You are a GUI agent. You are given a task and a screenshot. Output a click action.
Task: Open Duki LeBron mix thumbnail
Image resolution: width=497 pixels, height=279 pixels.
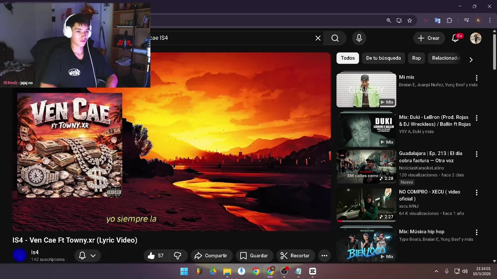click(x=366, y=130)
